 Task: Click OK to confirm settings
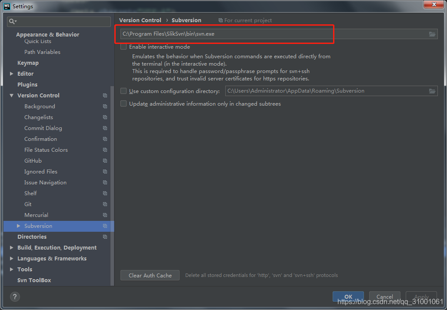(348, 297)
